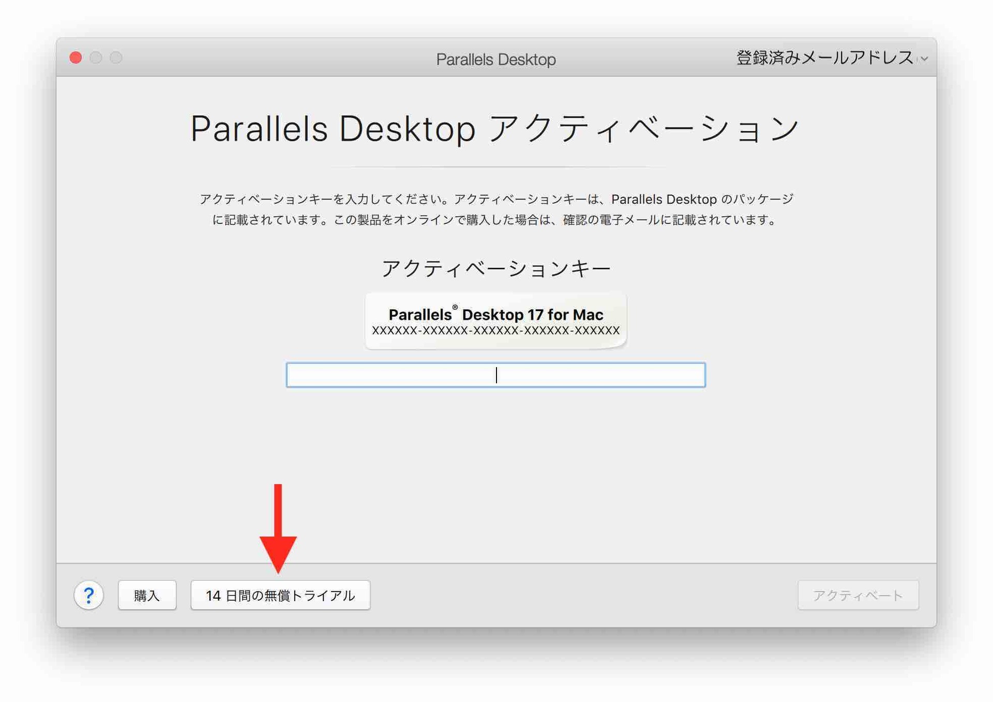Screen dimensions: 993x702
Task: Click the 購入 purchase button
Action: click(x=147, y=595)
